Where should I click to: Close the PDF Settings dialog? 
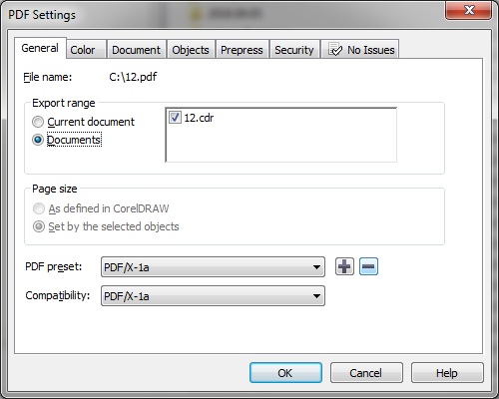[x=469, y=10]
